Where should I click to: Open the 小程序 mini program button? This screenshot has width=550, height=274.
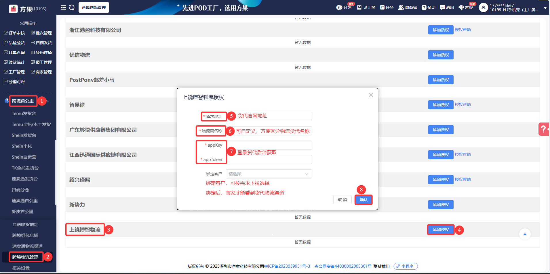pos(406,266)
